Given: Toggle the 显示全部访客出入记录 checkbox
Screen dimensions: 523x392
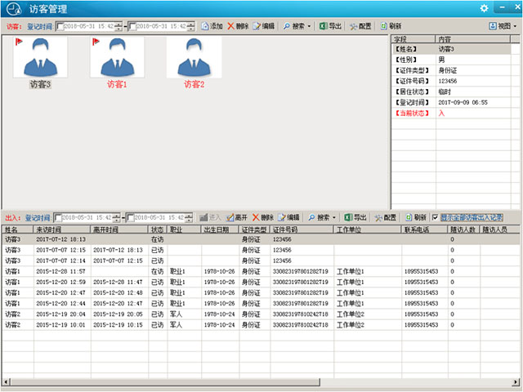Looking at the screenshot, I should pyautogui.click(x=435, y=218).
